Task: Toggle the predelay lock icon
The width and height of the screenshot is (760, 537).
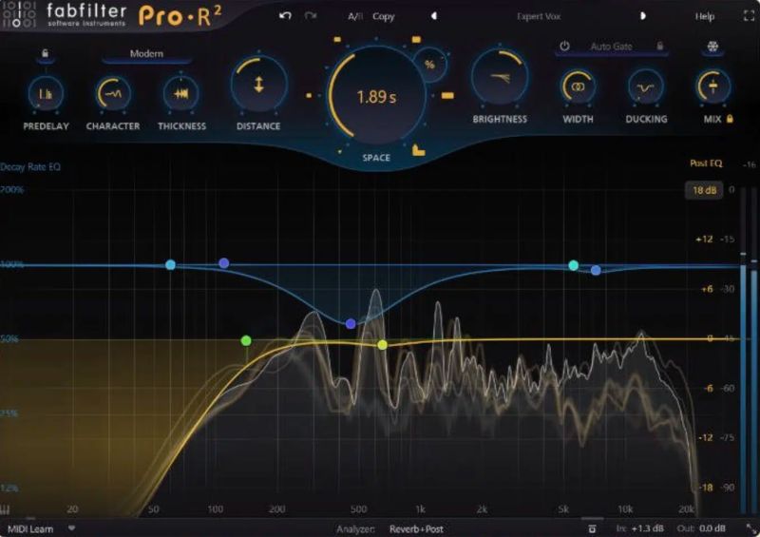Action: pos(45,53)
